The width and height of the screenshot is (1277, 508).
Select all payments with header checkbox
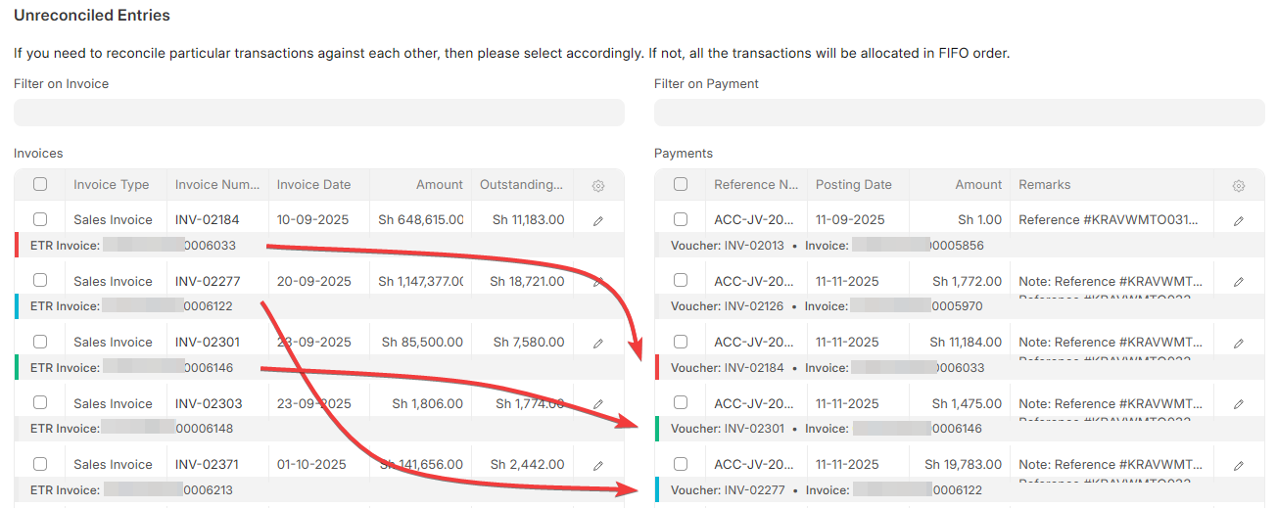point(681,184)
